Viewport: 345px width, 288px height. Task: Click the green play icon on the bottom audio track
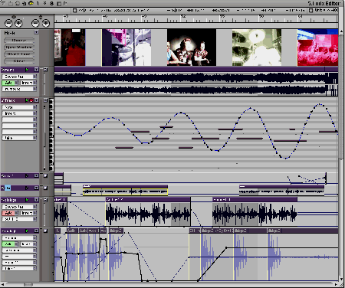(x=27, y=231)
